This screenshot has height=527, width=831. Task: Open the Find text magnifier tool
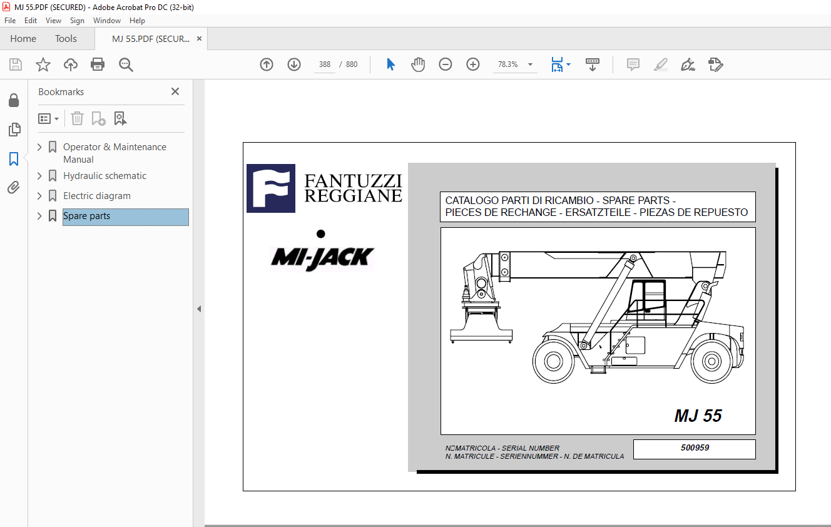pos(126,64)
